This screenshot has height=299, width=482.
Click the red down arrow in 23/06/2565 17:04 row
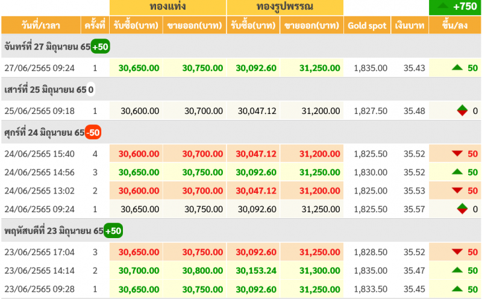(x=457, y=251)
